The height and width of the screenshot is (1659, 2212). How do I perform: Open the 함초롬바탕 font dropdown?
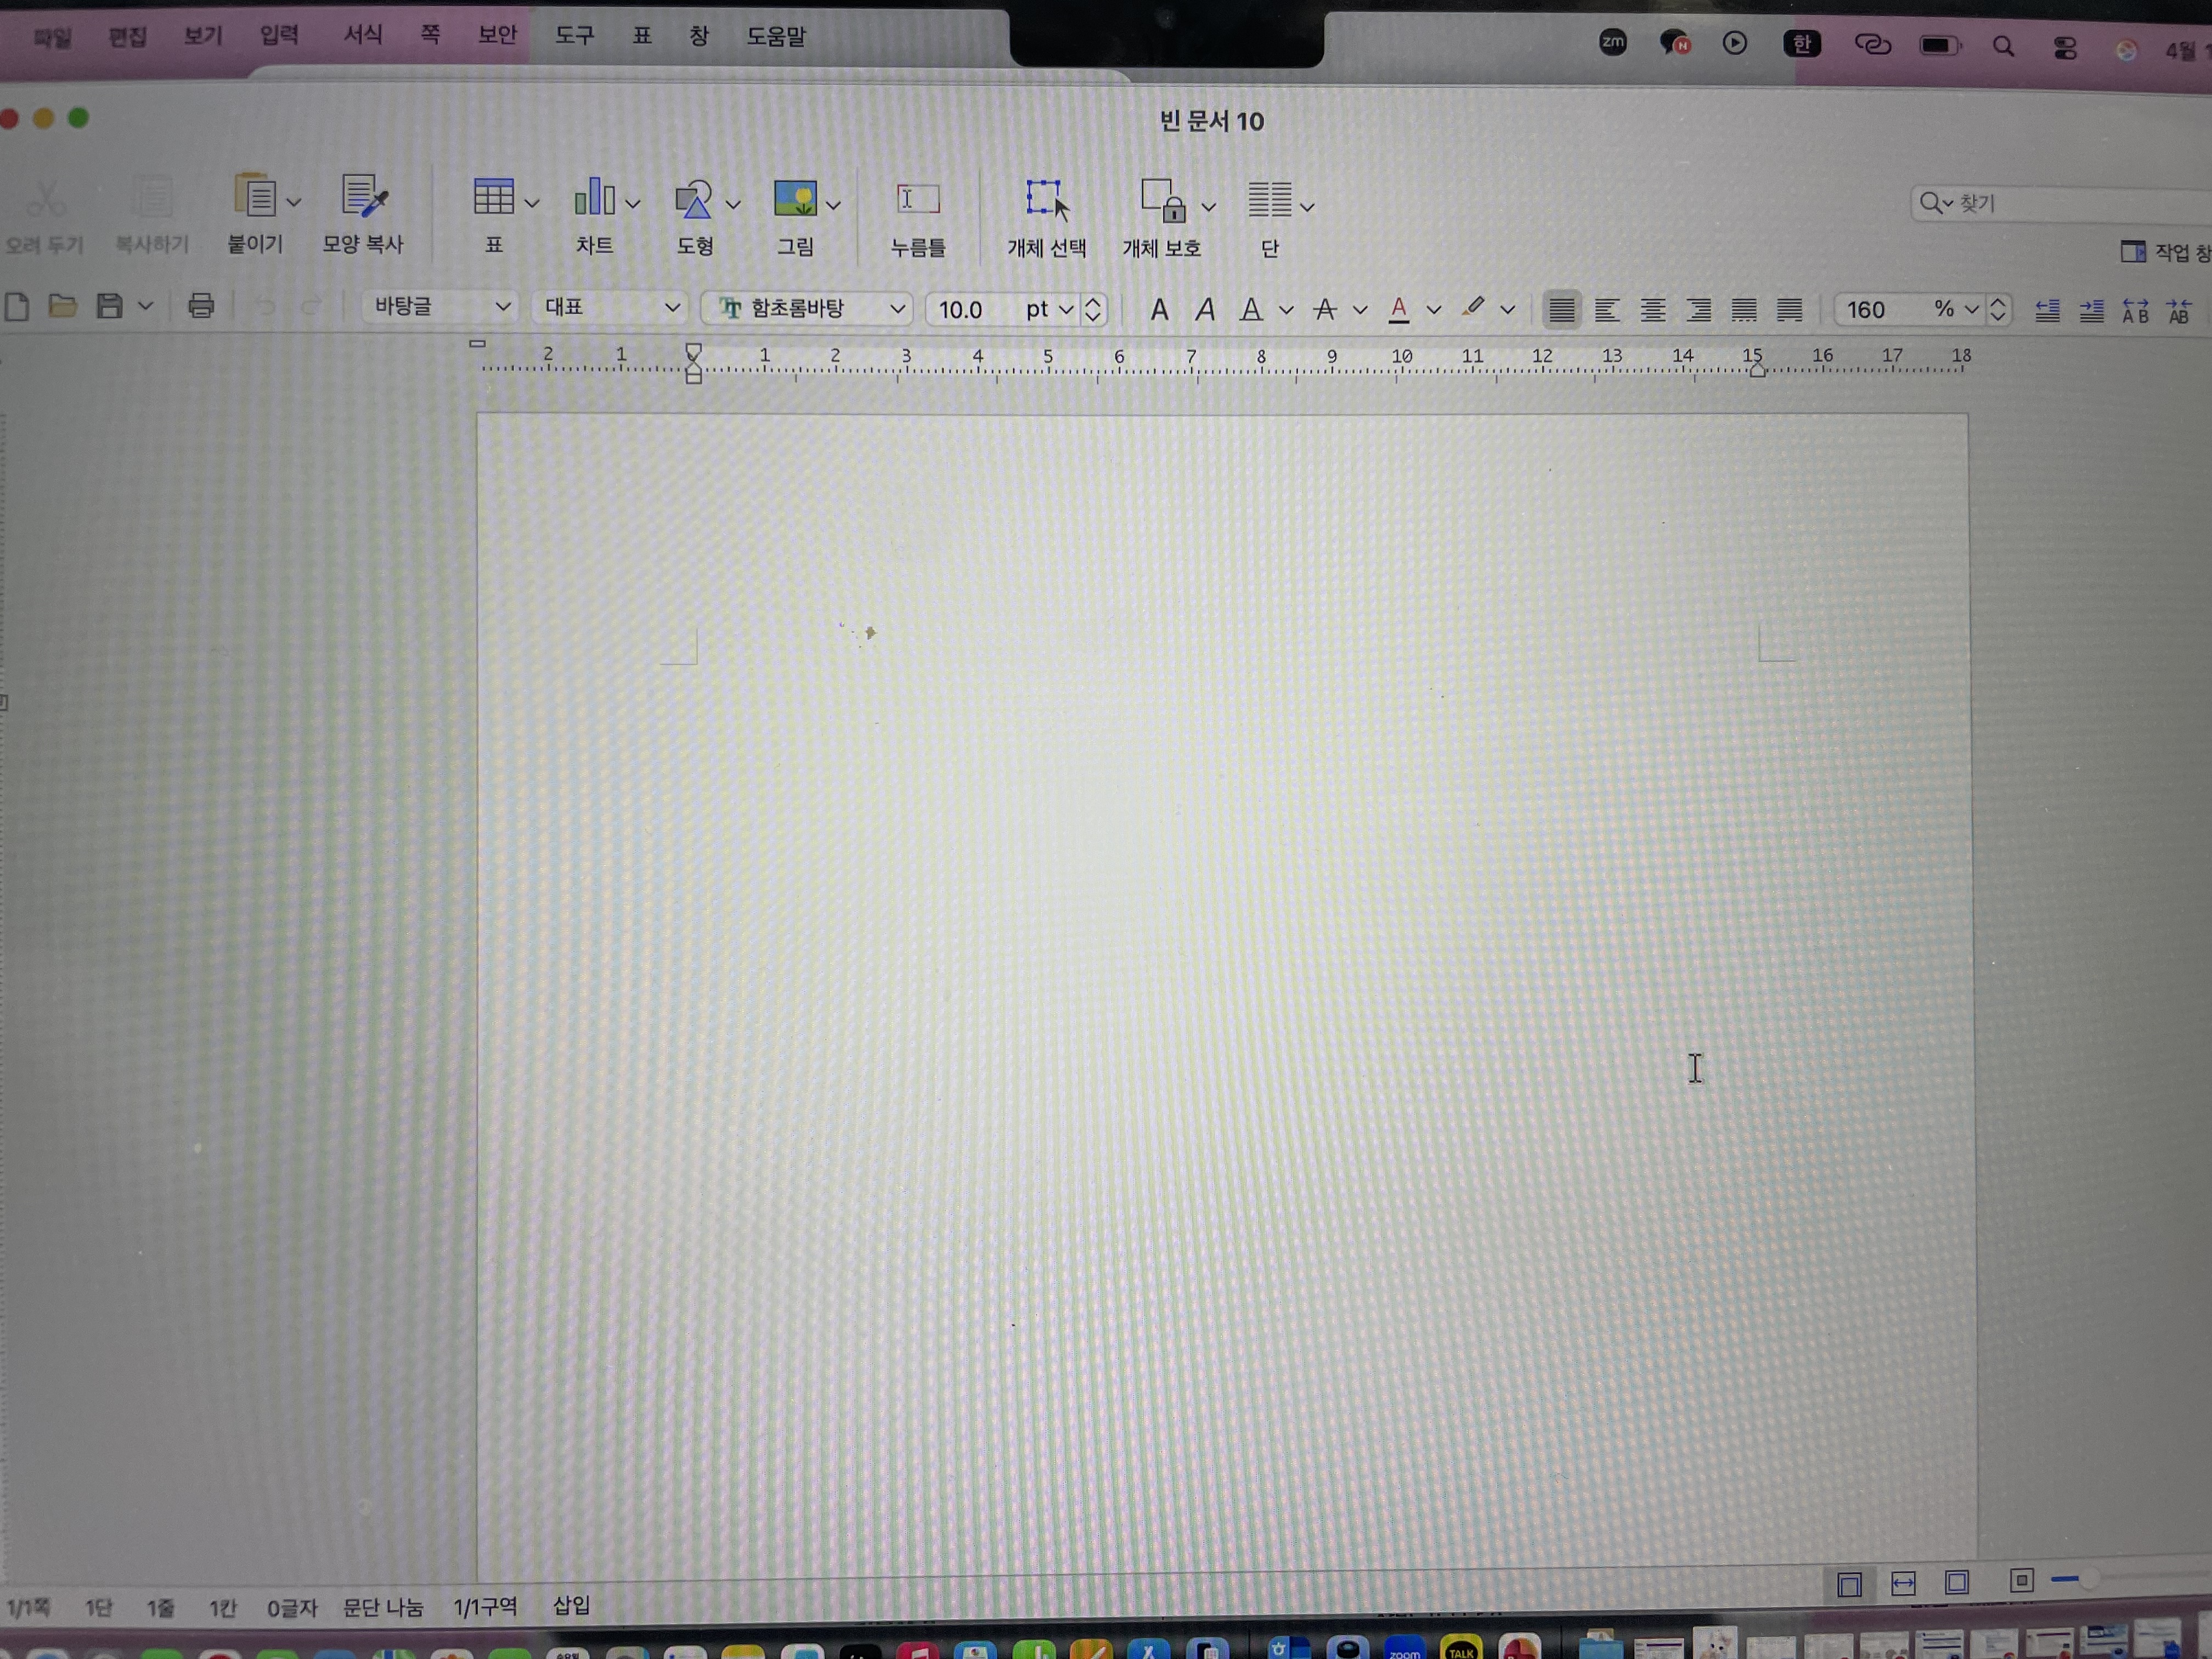(806, 308)
